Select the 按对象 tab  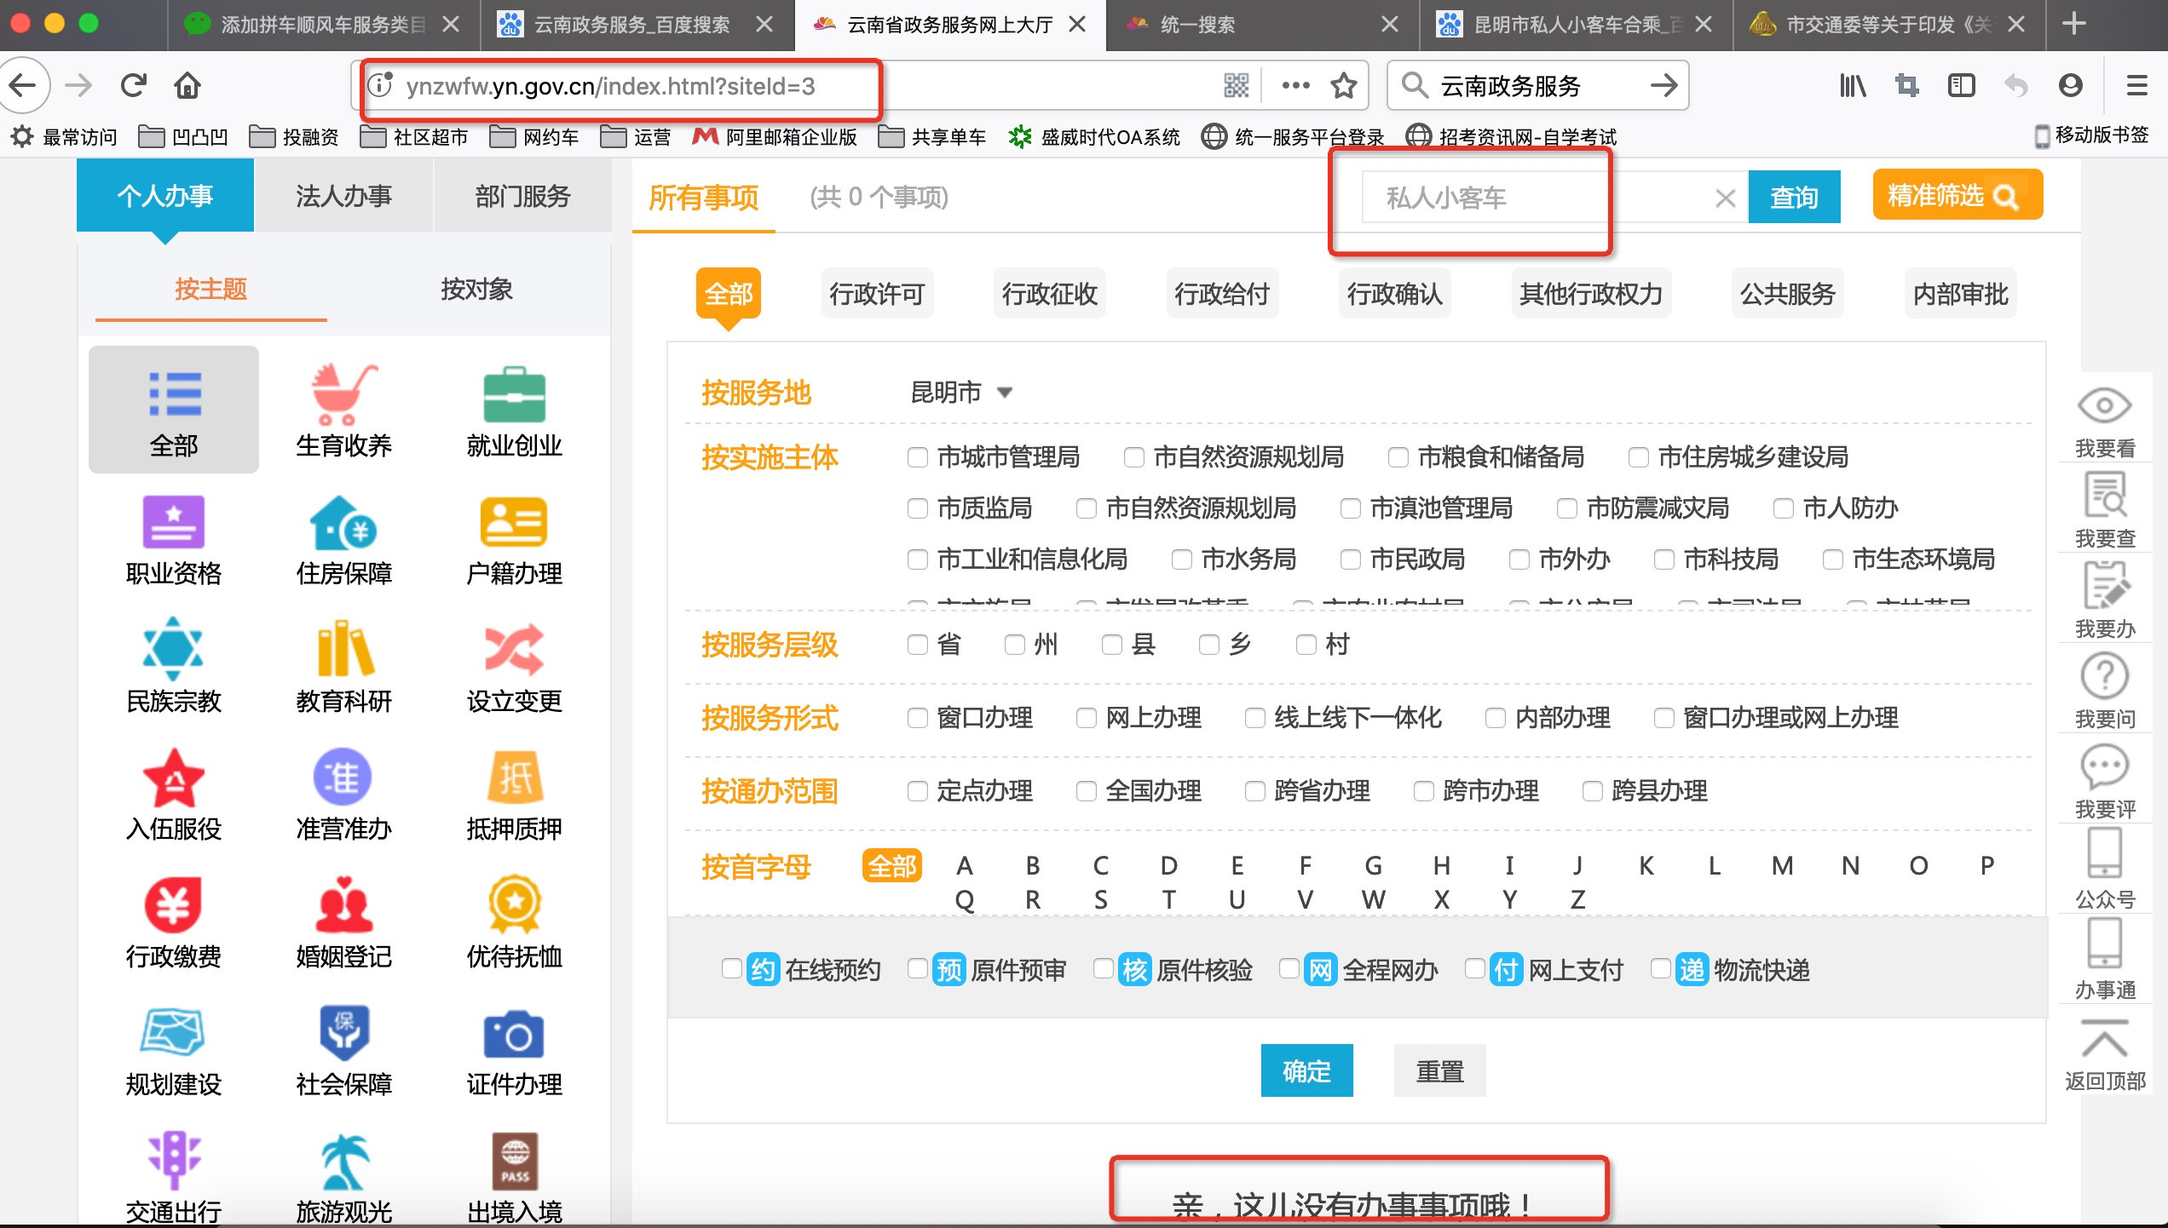coord(476,290)
